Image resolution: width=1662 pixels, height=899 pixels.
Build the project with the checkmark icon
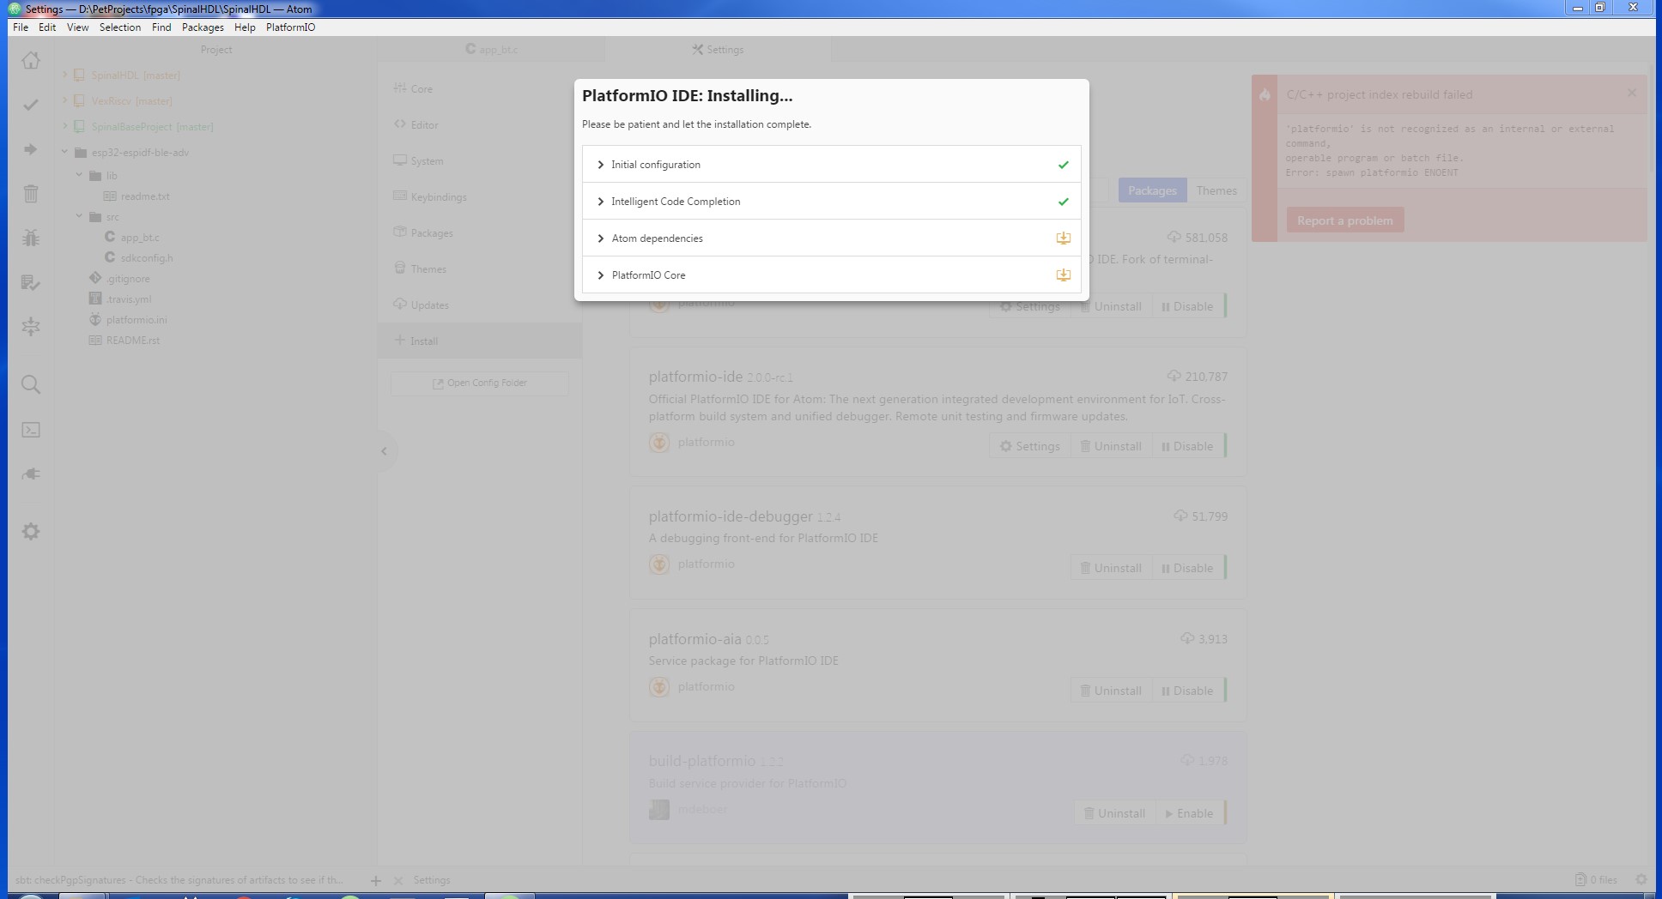tap(31, 105)
